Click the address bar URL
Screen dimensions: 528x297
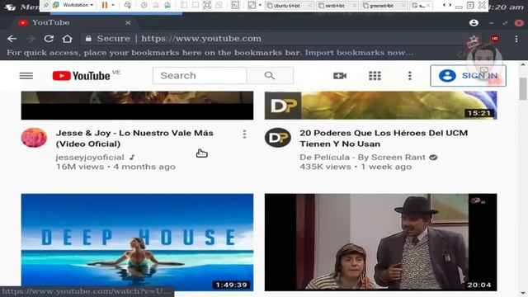tap(201, 39)
